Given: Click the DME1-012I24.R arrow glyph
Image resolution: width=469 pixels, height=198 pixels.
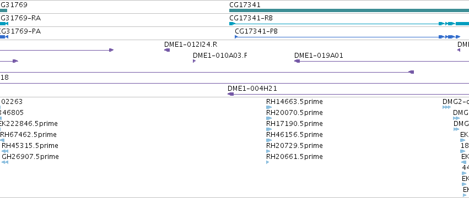Looking at the screenshot, I should point(167,50).
